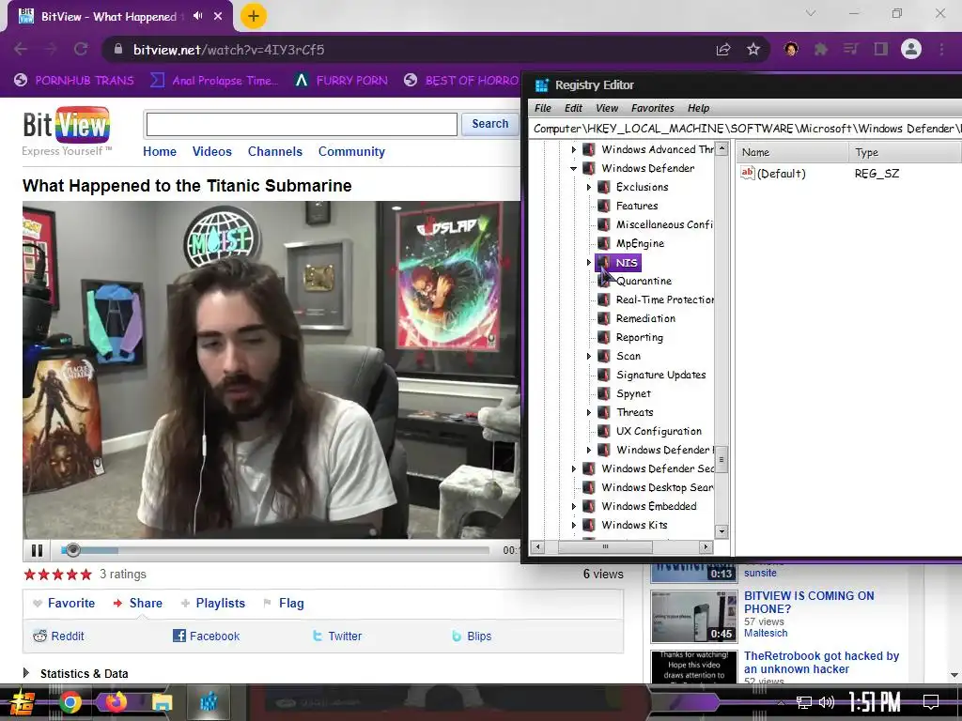Click the browser back arrow

pyautogui.click(x=21, y=50)
